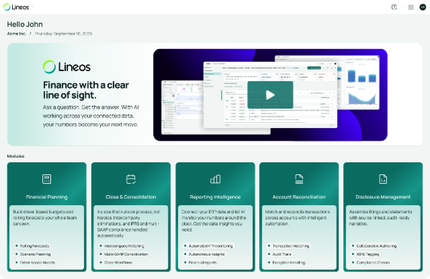
Task: Click the Financial Planning description text
Action: 45,218
